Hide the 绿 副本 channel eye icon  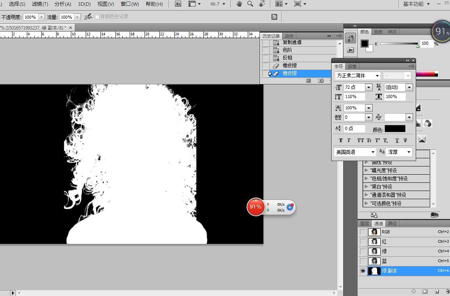tap(363, 271)
